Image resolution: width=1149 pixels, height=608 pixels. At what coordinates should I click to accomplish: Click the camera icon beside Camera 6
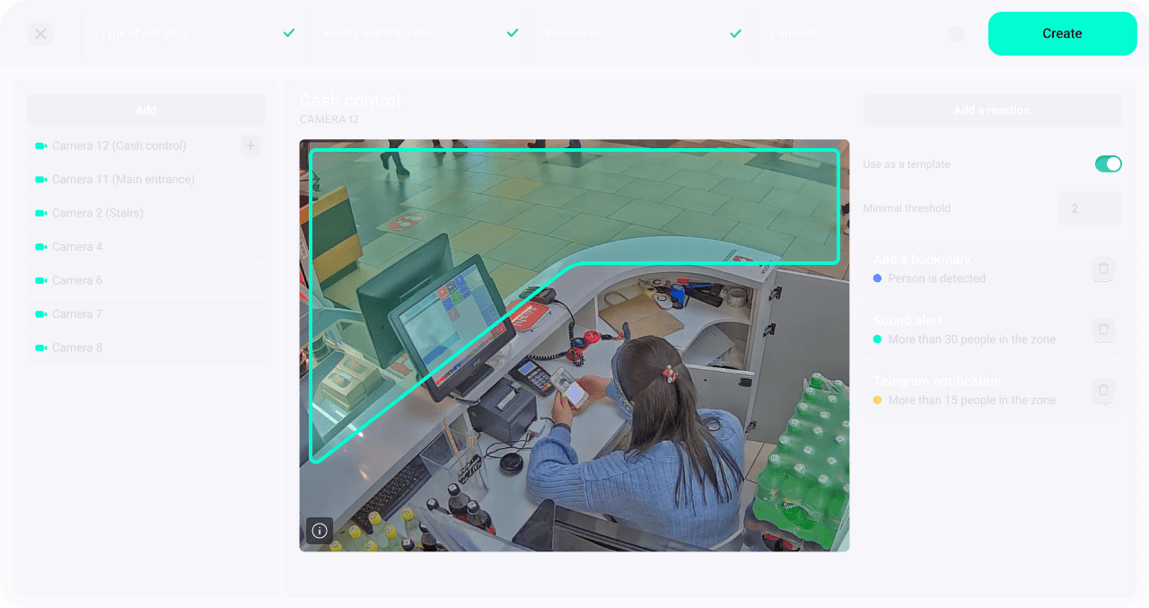(x=40, y=280)
